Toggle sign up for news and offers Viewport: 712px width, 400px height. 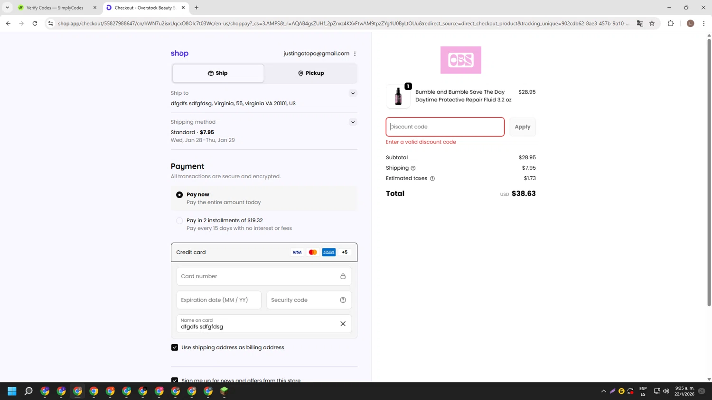[x=175, y=380]
